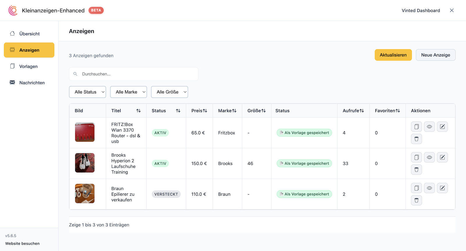Open Vorlagen in the sidebar
The width and height of the screenshot is (466, 251).
(x=29, y=66)
